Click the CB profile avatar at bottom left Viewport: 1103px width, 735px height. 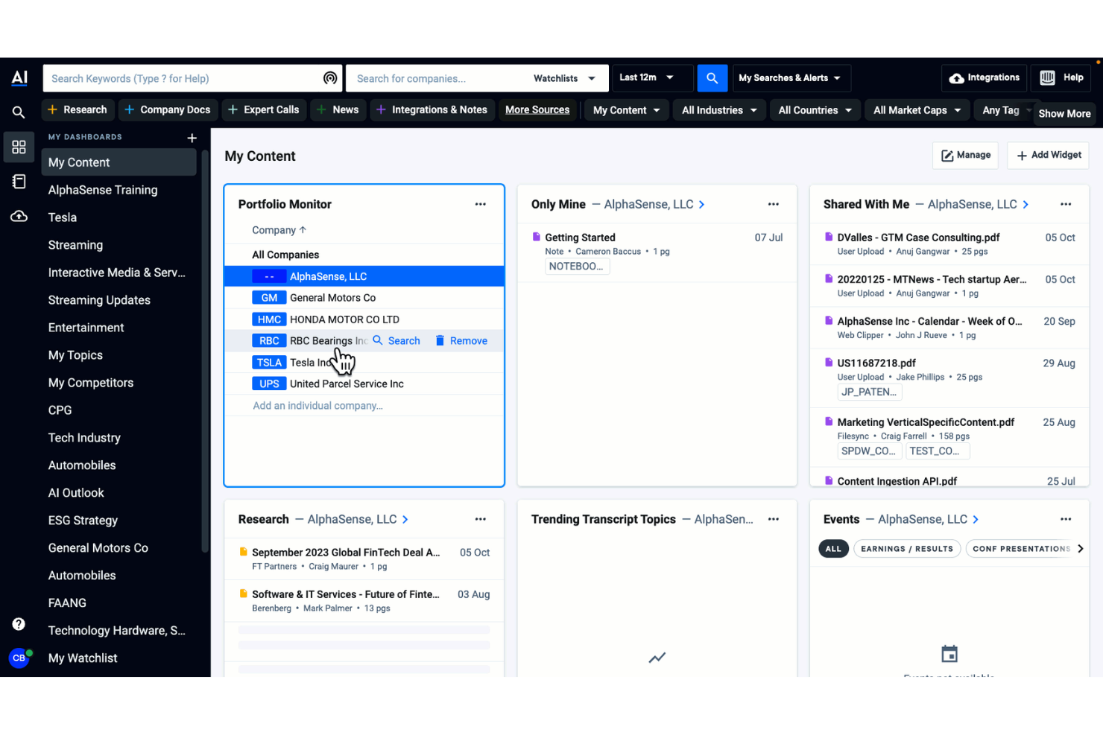[x=19, y=658]
